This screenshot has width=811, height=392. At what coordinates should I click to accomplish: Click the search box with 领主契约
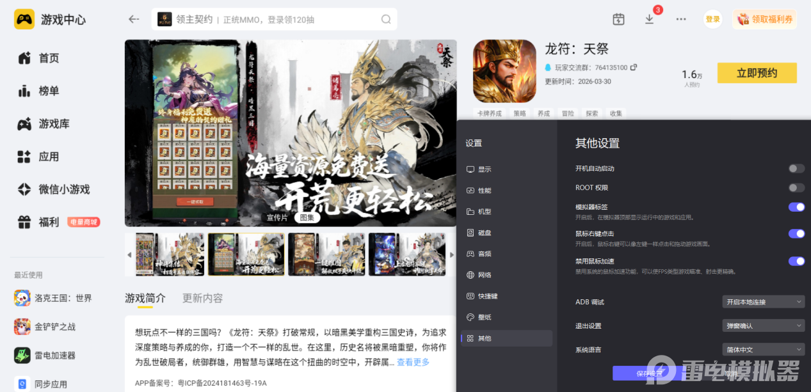pyautogui.click(x=274, y=19)
